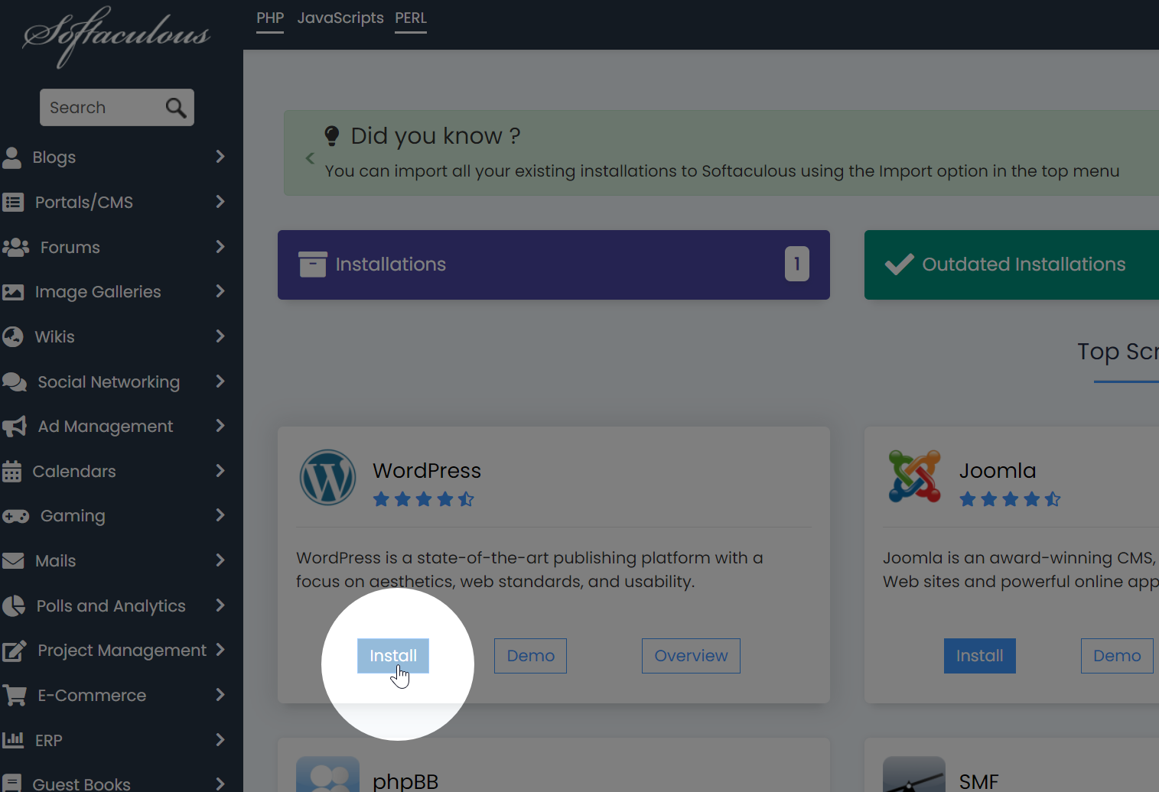Click the Joomla title text
Image resolution: width=1159 pixels, height=792 pixels.
[998, 471]
